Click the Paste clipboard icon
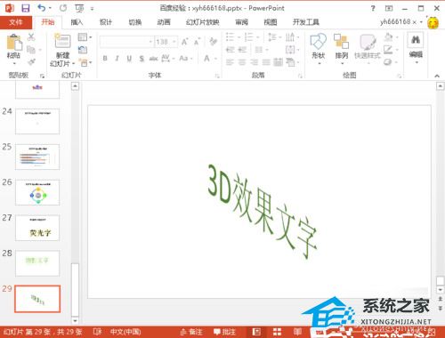 (x=14, y=43)
